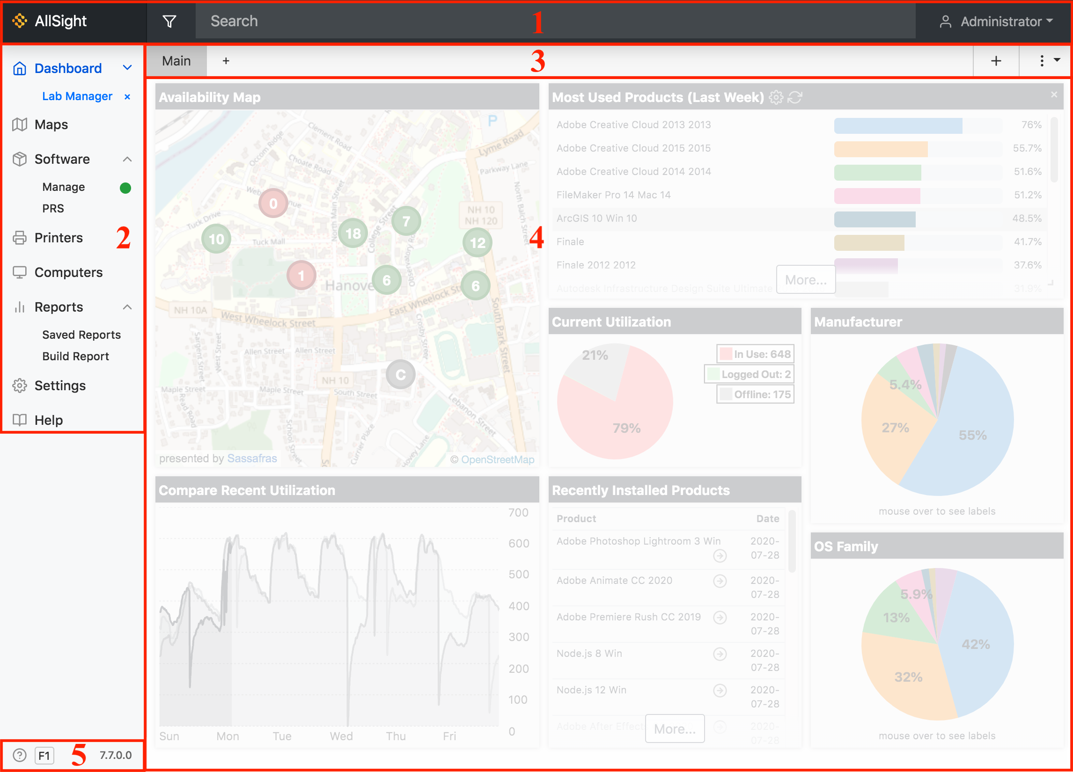1073x772 pixels.
Task: Click the gray C map marker
Action: [401, 374]
